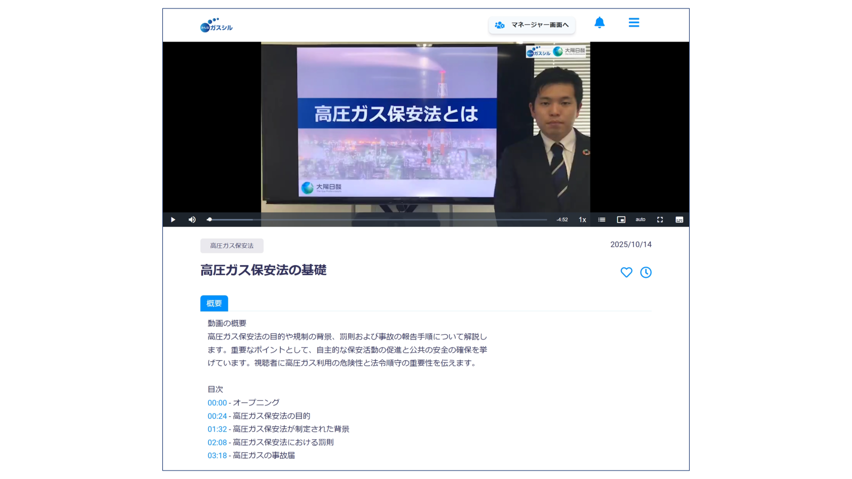Viewport: 852px width, 479px height.
Task: Switch to the 概要 tab
Action: pos(214,303)
